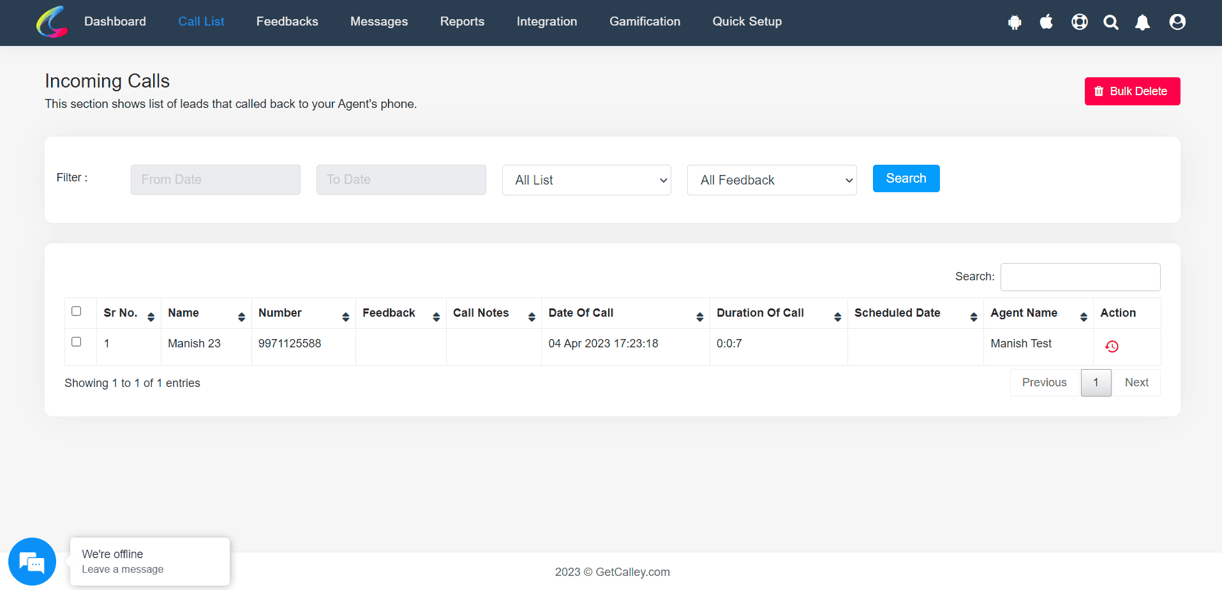The image size is (1222, 590).
Task: Open the Reports menu
Action: click(462, 22)
